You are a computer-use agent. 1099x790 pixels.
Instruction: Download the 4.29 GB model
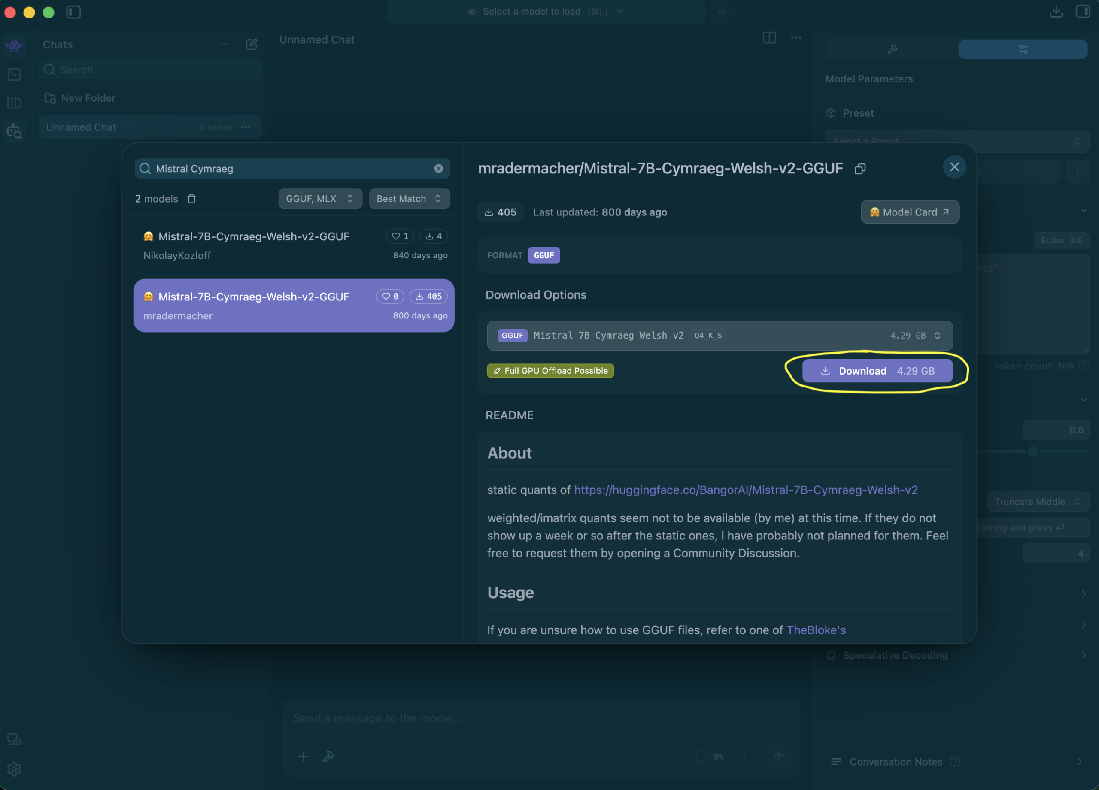(x=877, y=371)
